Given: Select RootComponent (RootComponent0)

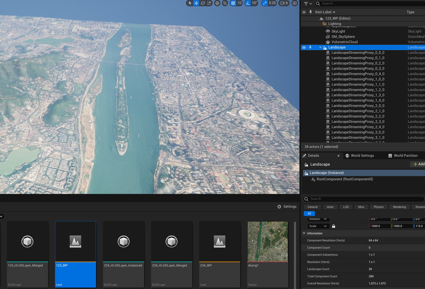Looking at the screenshot, I should pos(345,179).
